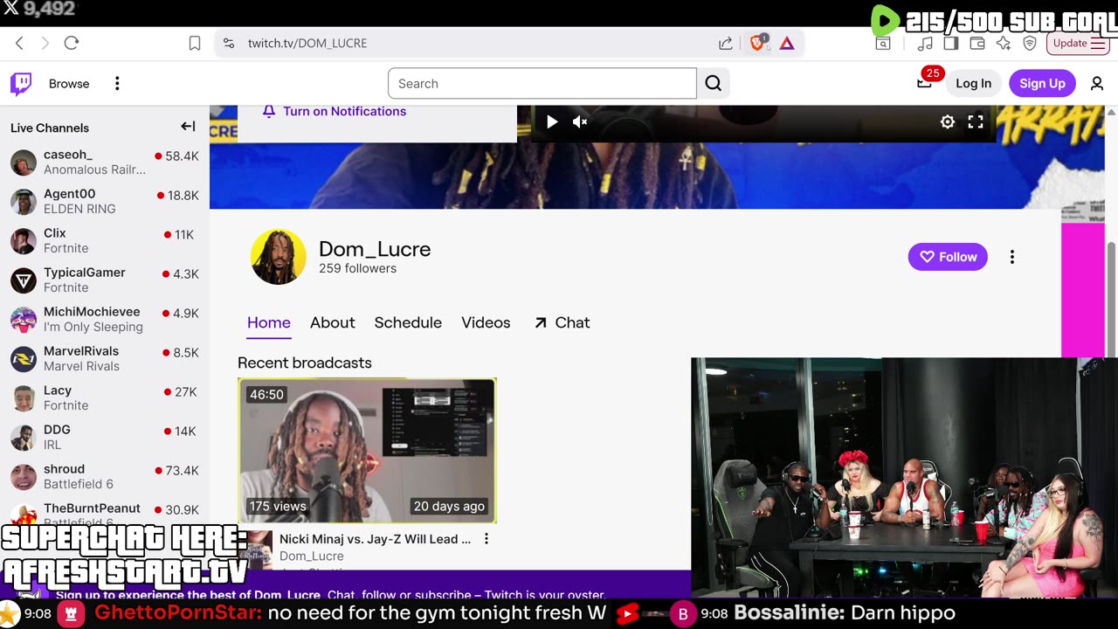Unmute the video player
Image resolution: width=1118 pixels, height=629 pixels.
[x=580, y=122]
